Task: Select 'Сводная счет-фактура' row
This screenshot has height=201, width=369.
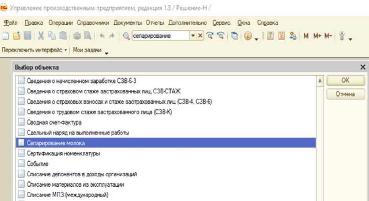Action: click(165, 122)
